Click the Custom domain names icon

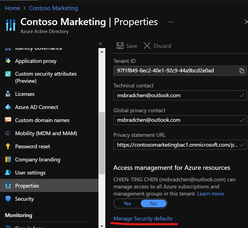(8, 120)
